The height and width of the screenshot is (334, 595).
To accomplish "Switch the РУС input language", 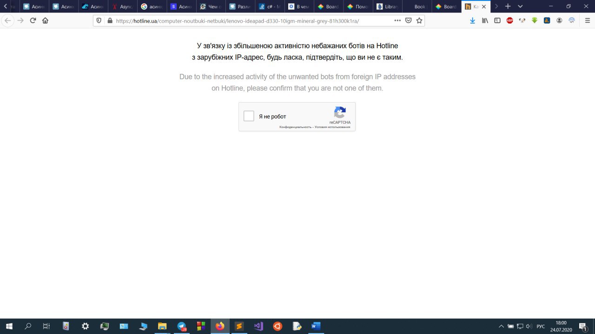I will [x=541, y=326].
